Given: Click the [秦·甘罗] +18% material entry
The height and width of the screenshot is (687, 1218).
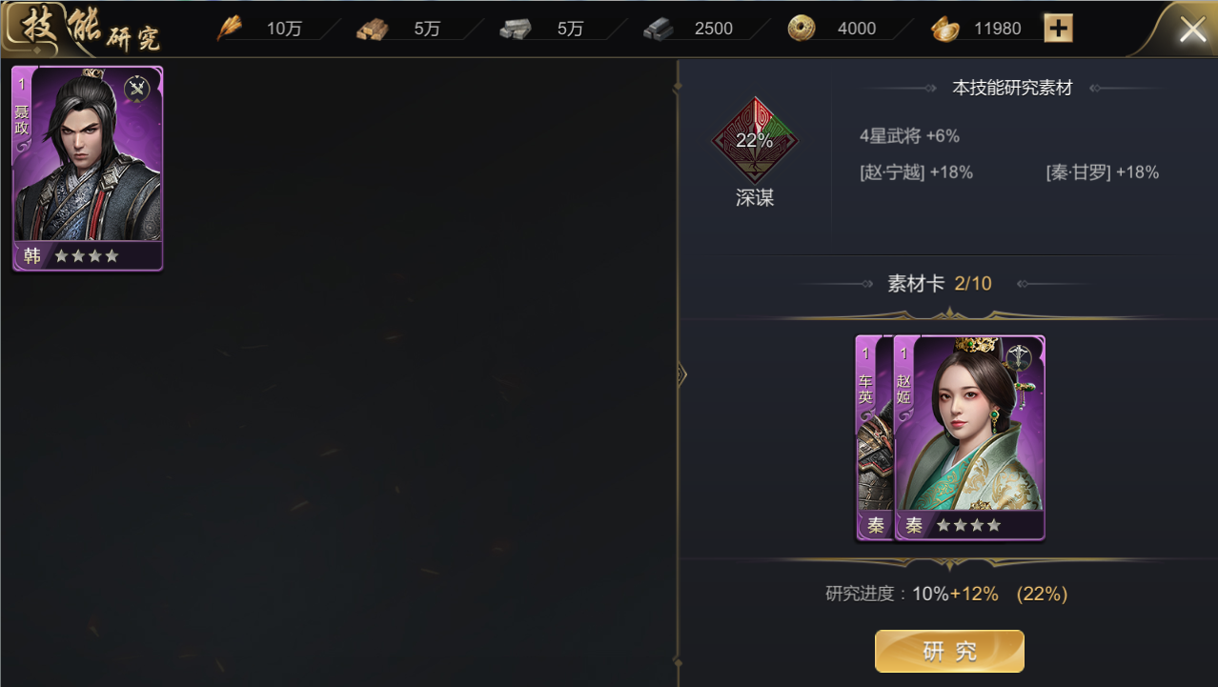Looking at the screenshot, I should (x=1103, y=172).
